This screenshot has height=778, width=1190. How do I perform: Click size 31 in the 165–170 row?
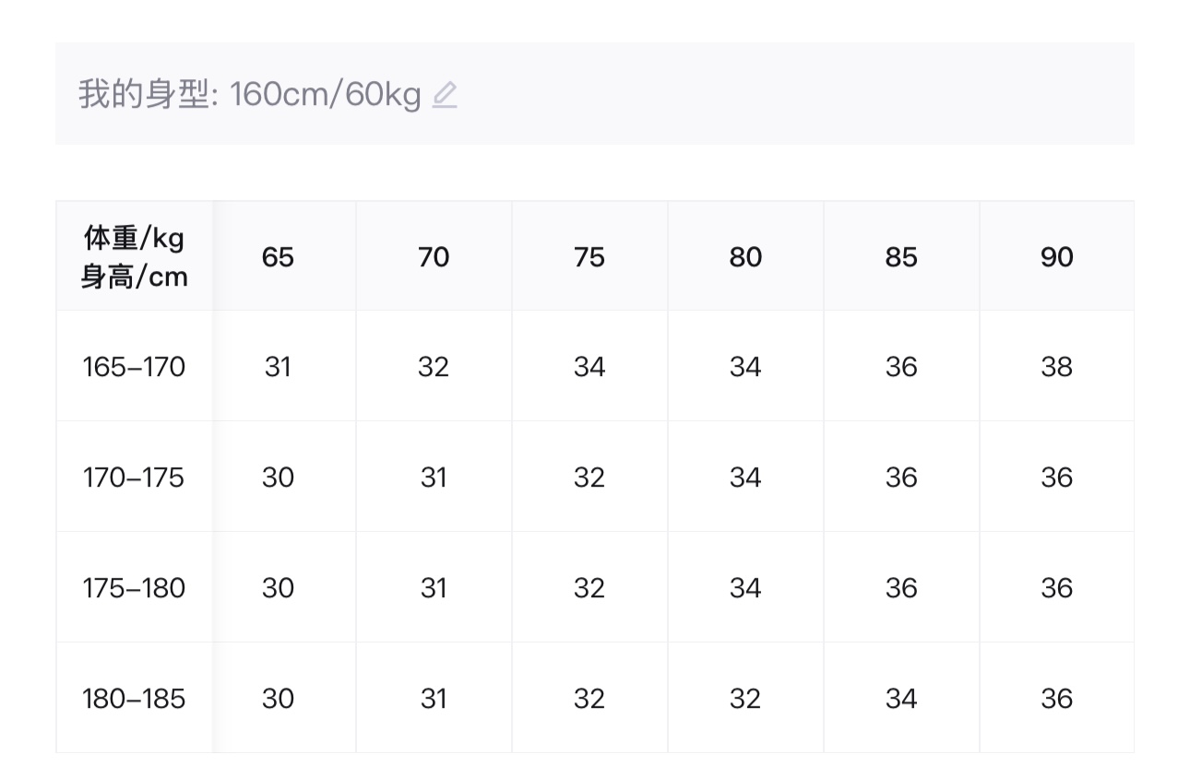coord(278,367)
